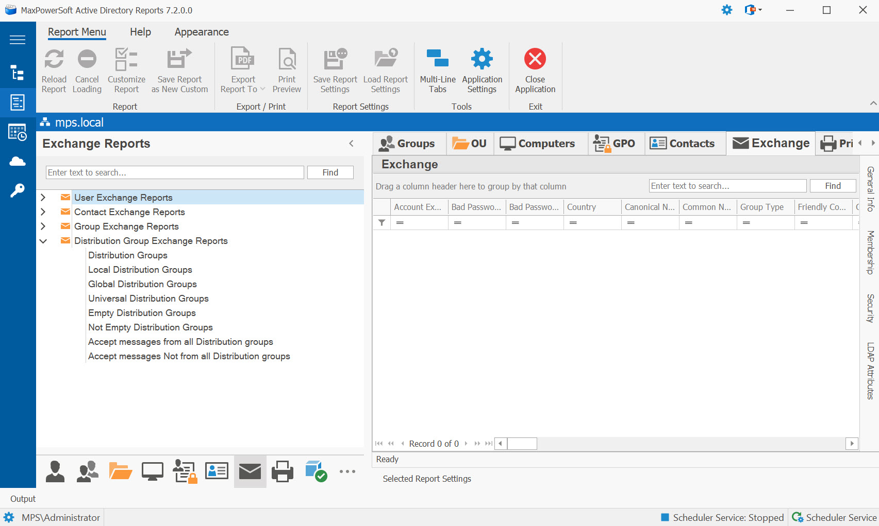Click the Reload Report icon
Image resolution: width=879 pixels, height=526 pixels.
(54, 60)
